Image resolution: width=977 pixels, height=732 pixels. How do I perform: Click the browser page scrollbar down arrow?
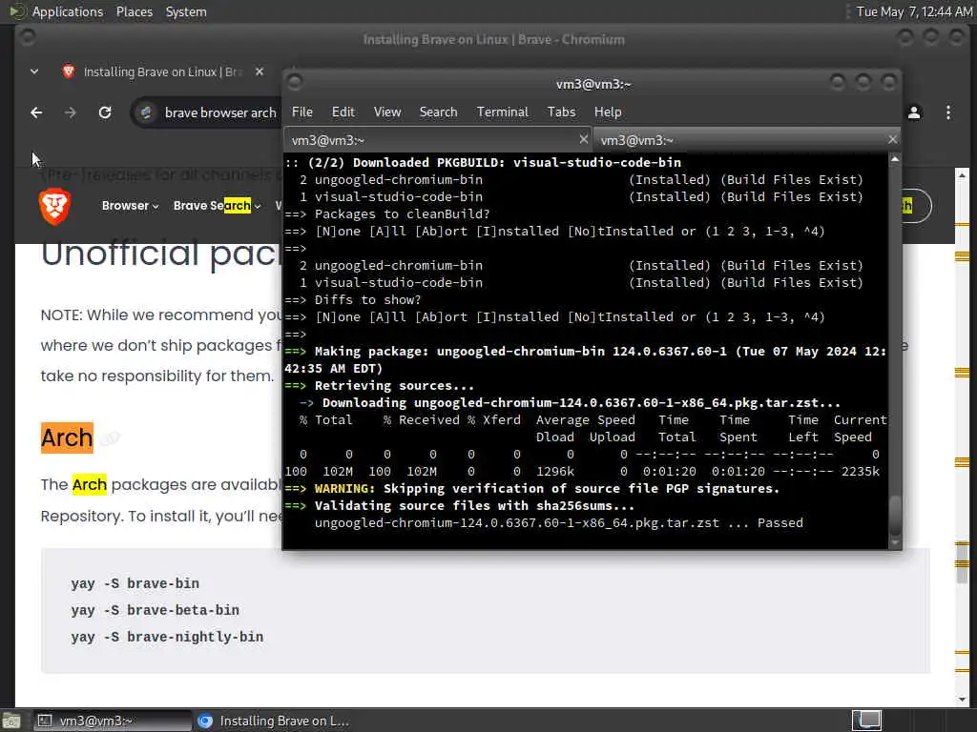(962, 699)
